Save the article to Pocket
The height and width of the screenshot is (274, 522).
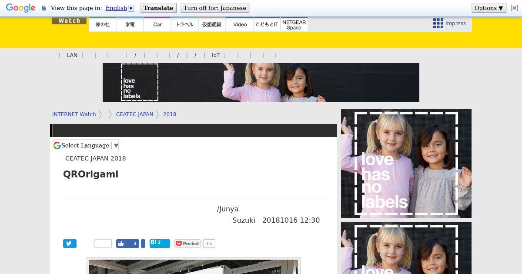[187, 244]
